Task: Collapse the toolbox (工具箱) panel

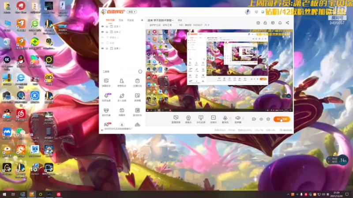Action: (140, 72)
